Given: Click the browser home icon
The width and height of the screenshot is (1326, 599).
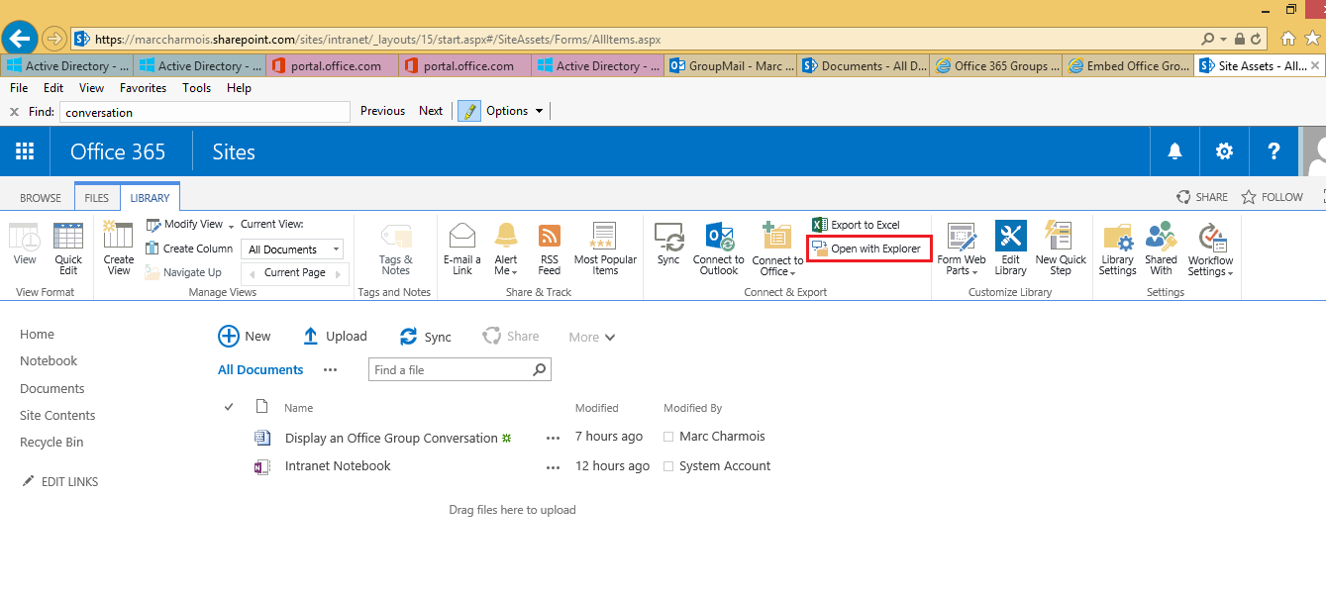Looking at the screenshot, I should (x=1287, y=39).
